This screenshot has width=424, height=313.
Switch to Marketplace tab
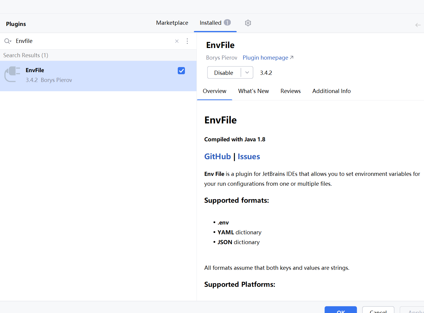point(172,23)
